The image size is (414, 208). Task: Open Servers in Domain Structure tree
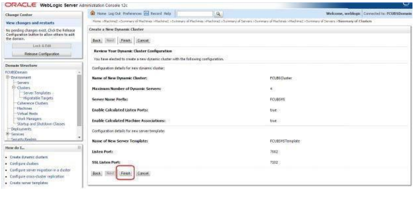point(23,82)
